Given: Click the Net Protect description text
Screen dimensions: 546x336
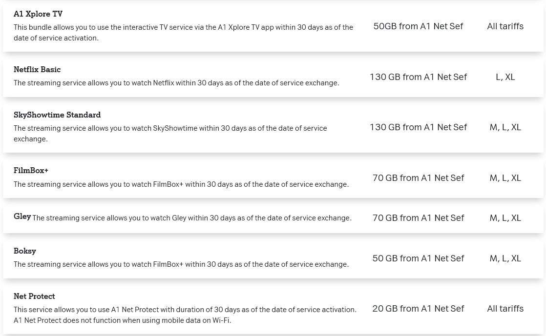Looking at the screenshot, I should (x=185, y=315).
